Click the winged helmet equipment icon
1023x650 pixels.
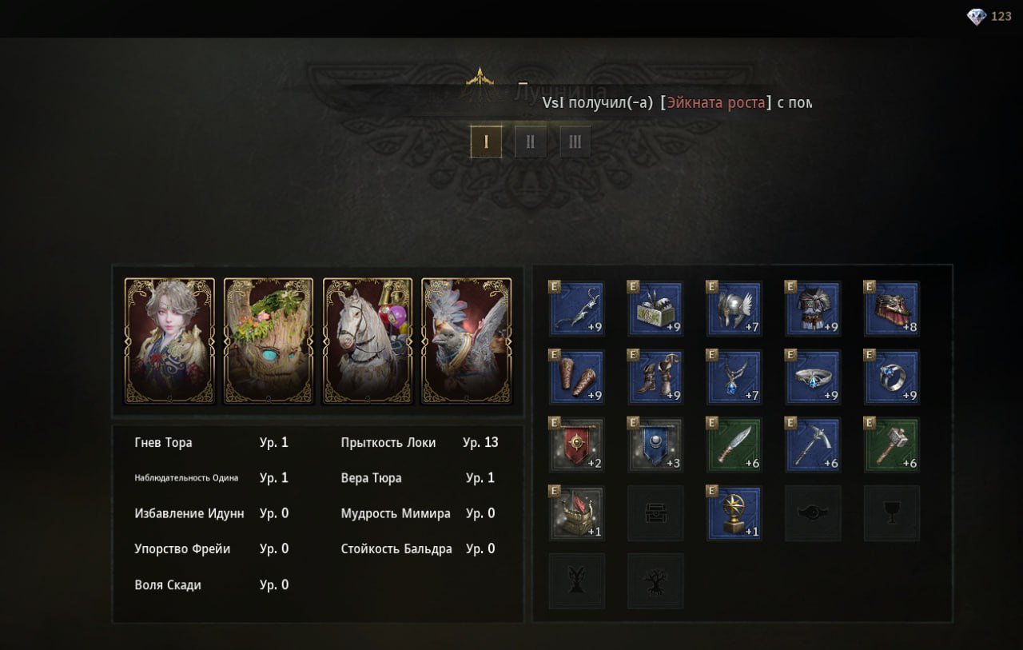[x=734, y=309]
